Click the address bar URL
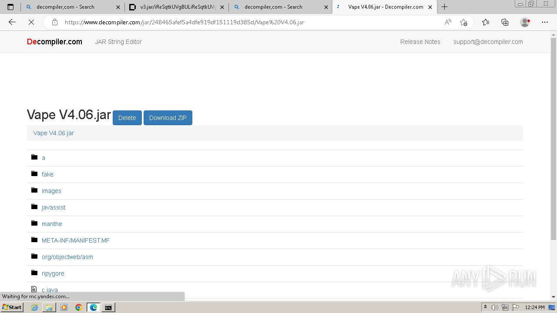Viewport: 557px width, 313px height. (185, 22)
